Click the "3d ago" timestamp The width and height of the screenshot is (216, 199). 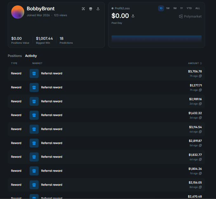193,118
